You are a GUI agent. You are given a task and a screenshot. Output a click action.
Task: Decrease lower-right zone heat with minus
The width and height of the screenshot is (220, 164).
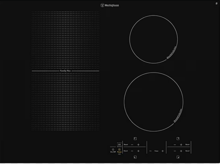click(175, 151)
